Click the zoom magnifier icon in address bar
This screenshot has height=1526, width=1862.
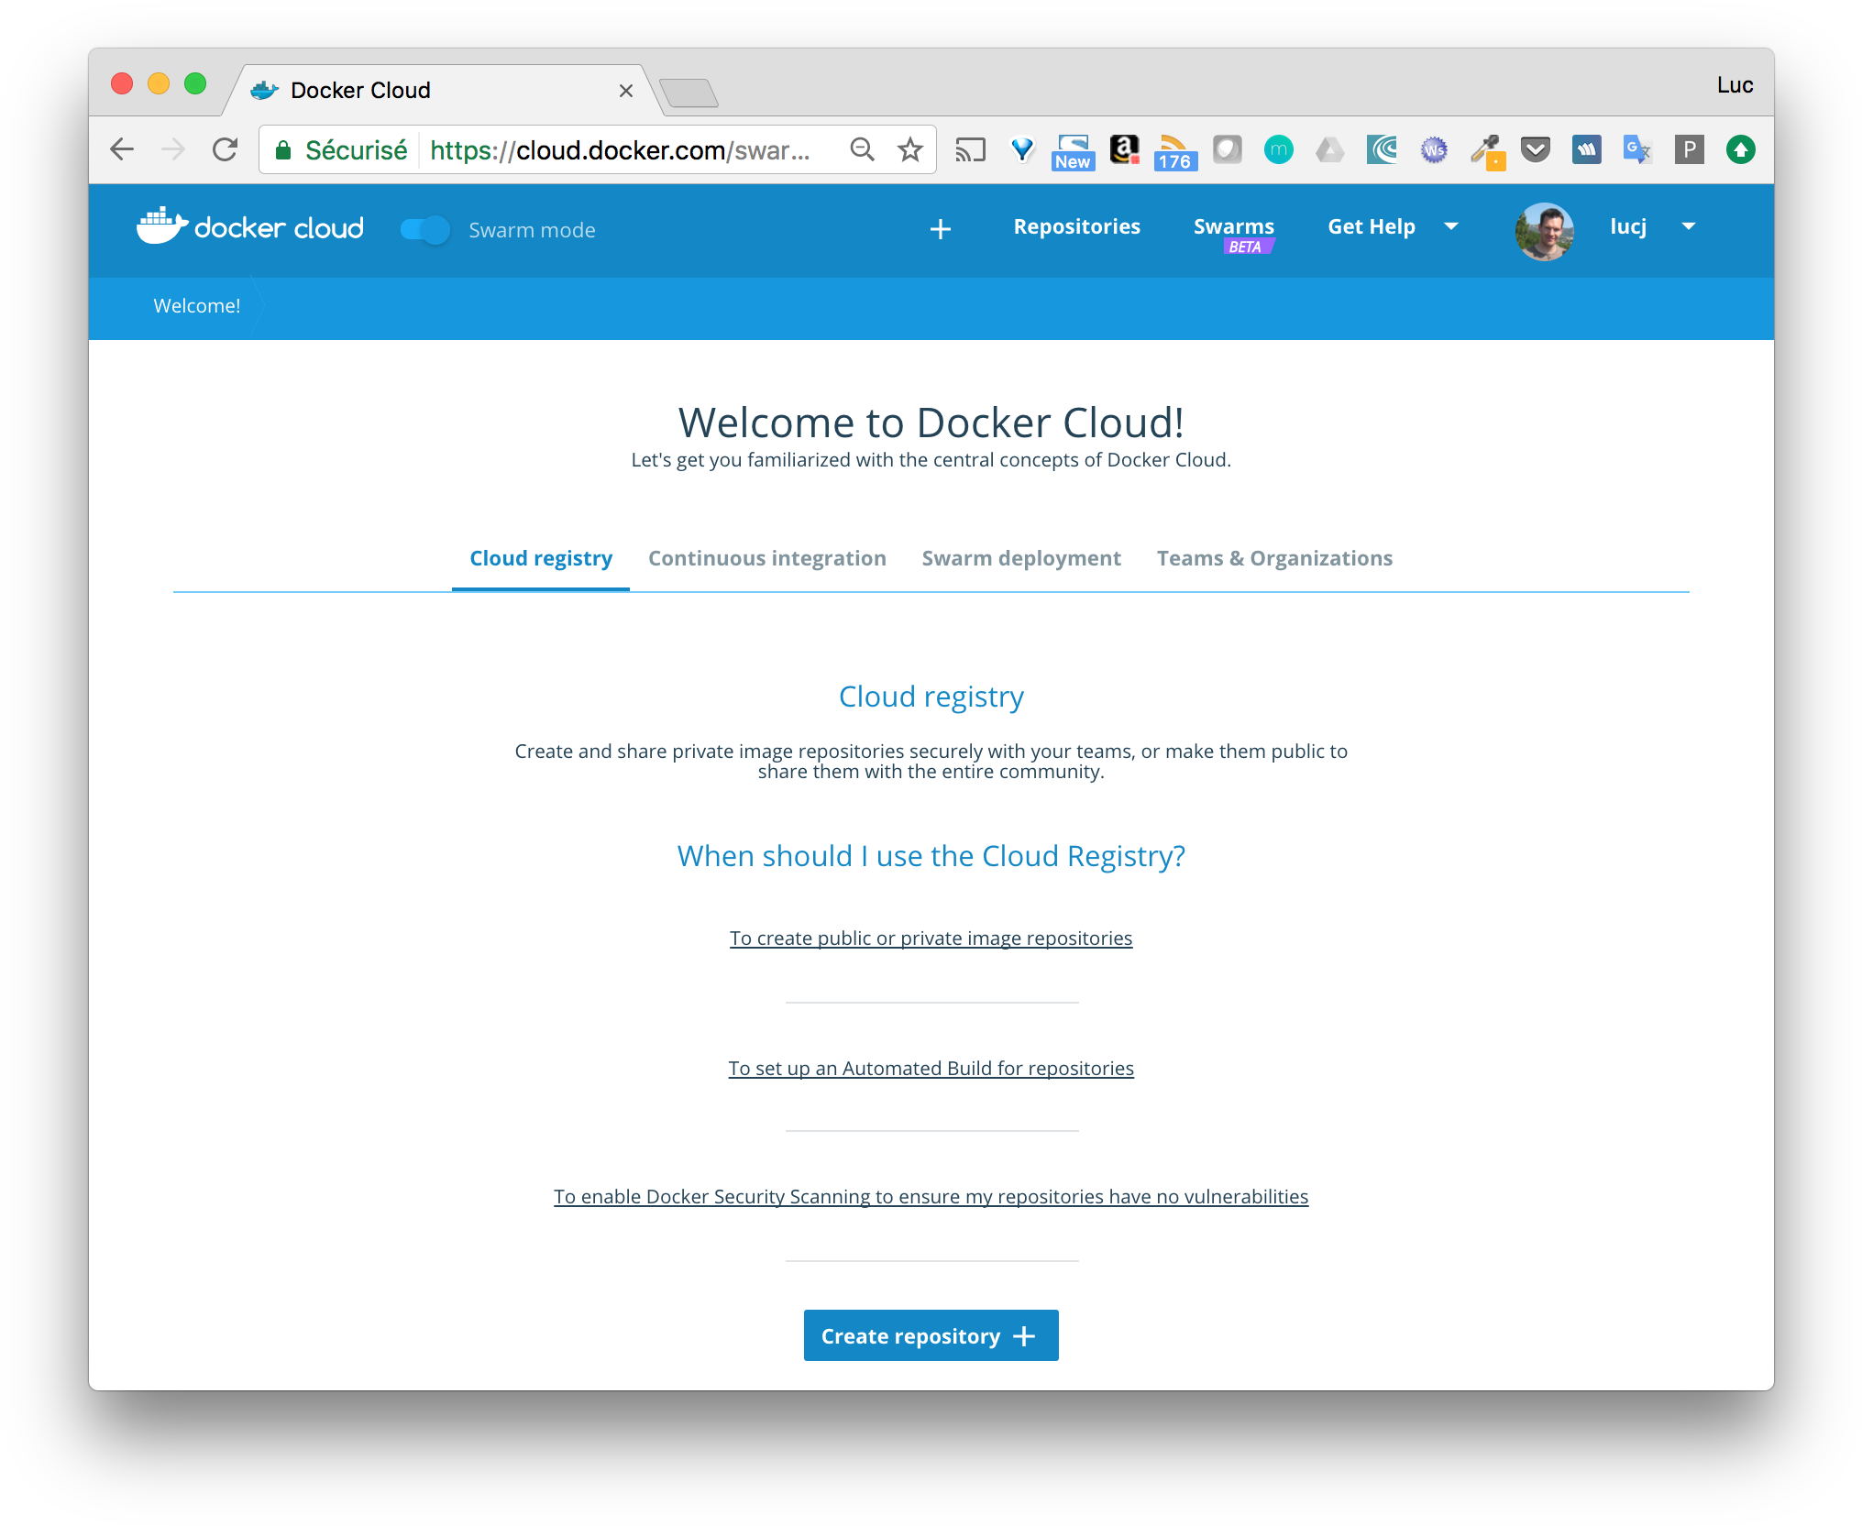[x=862, y=149]
